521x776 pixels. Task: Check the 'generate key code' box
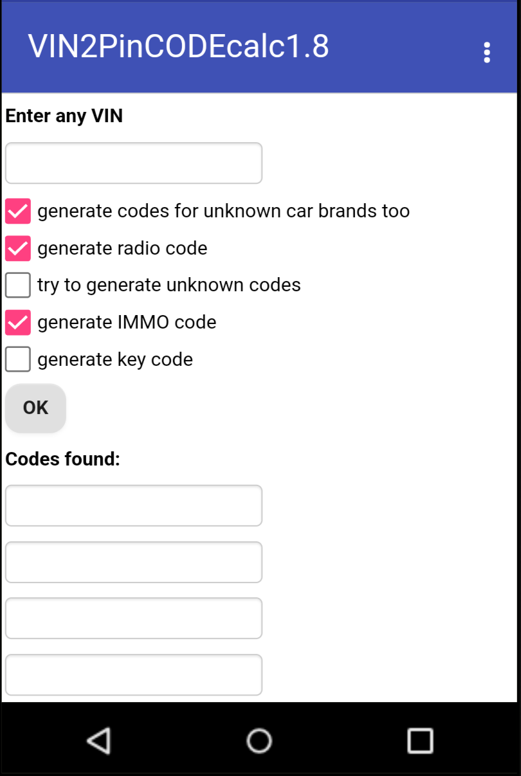tap(18, 359)
